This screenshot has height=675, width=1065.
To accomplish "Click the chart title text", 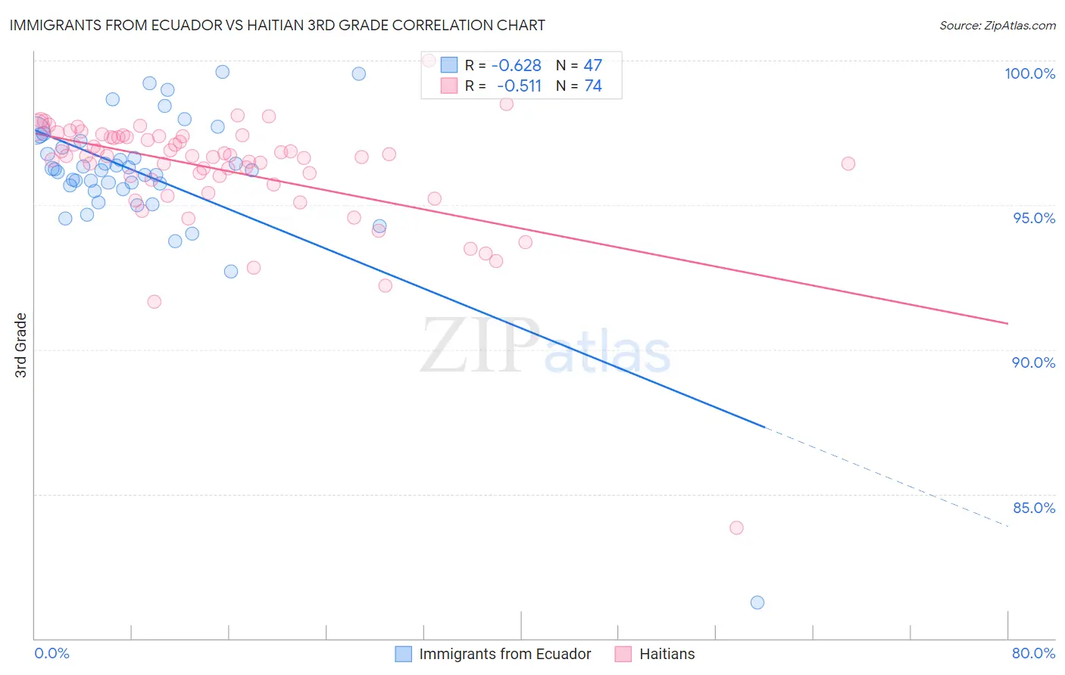I will 277,25.
